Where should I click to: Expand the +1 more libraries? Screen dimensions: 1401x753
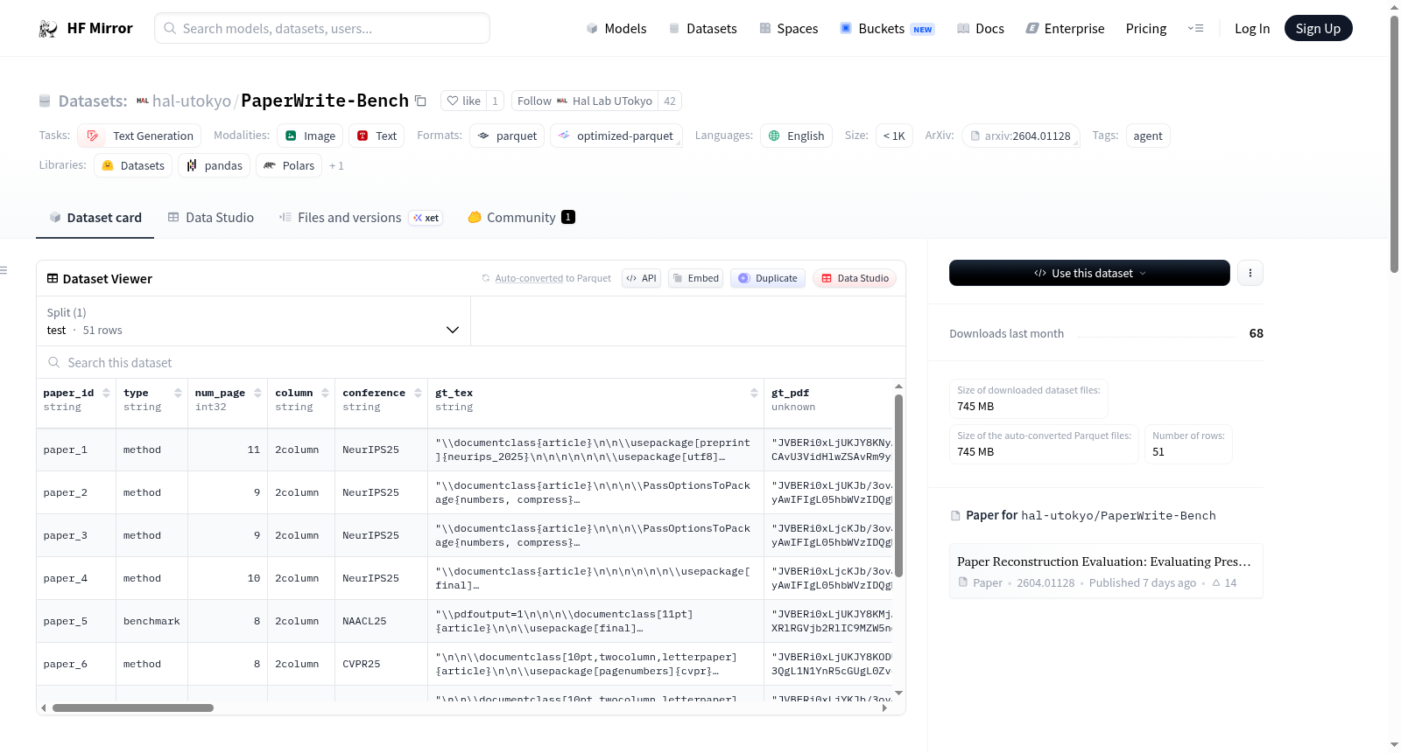coord(336,165)
